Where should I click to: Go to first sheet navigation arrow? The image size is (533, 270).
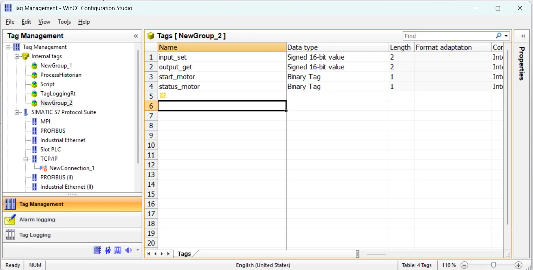[149, 254]
